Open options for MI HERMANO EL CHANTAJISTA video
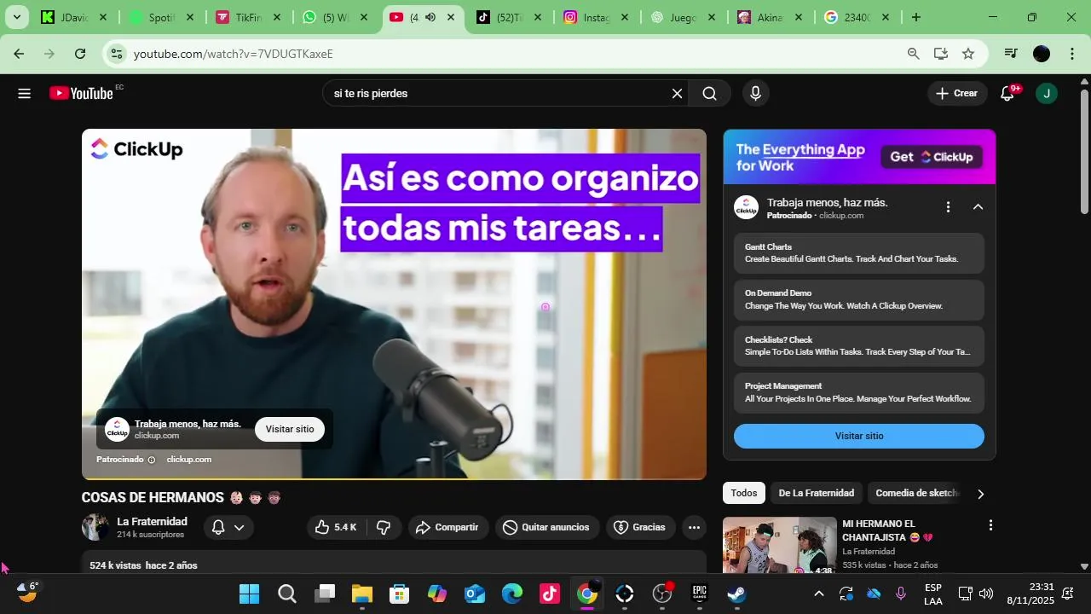The height and width of the screenshot is (614, 1091). pos(990,525)
